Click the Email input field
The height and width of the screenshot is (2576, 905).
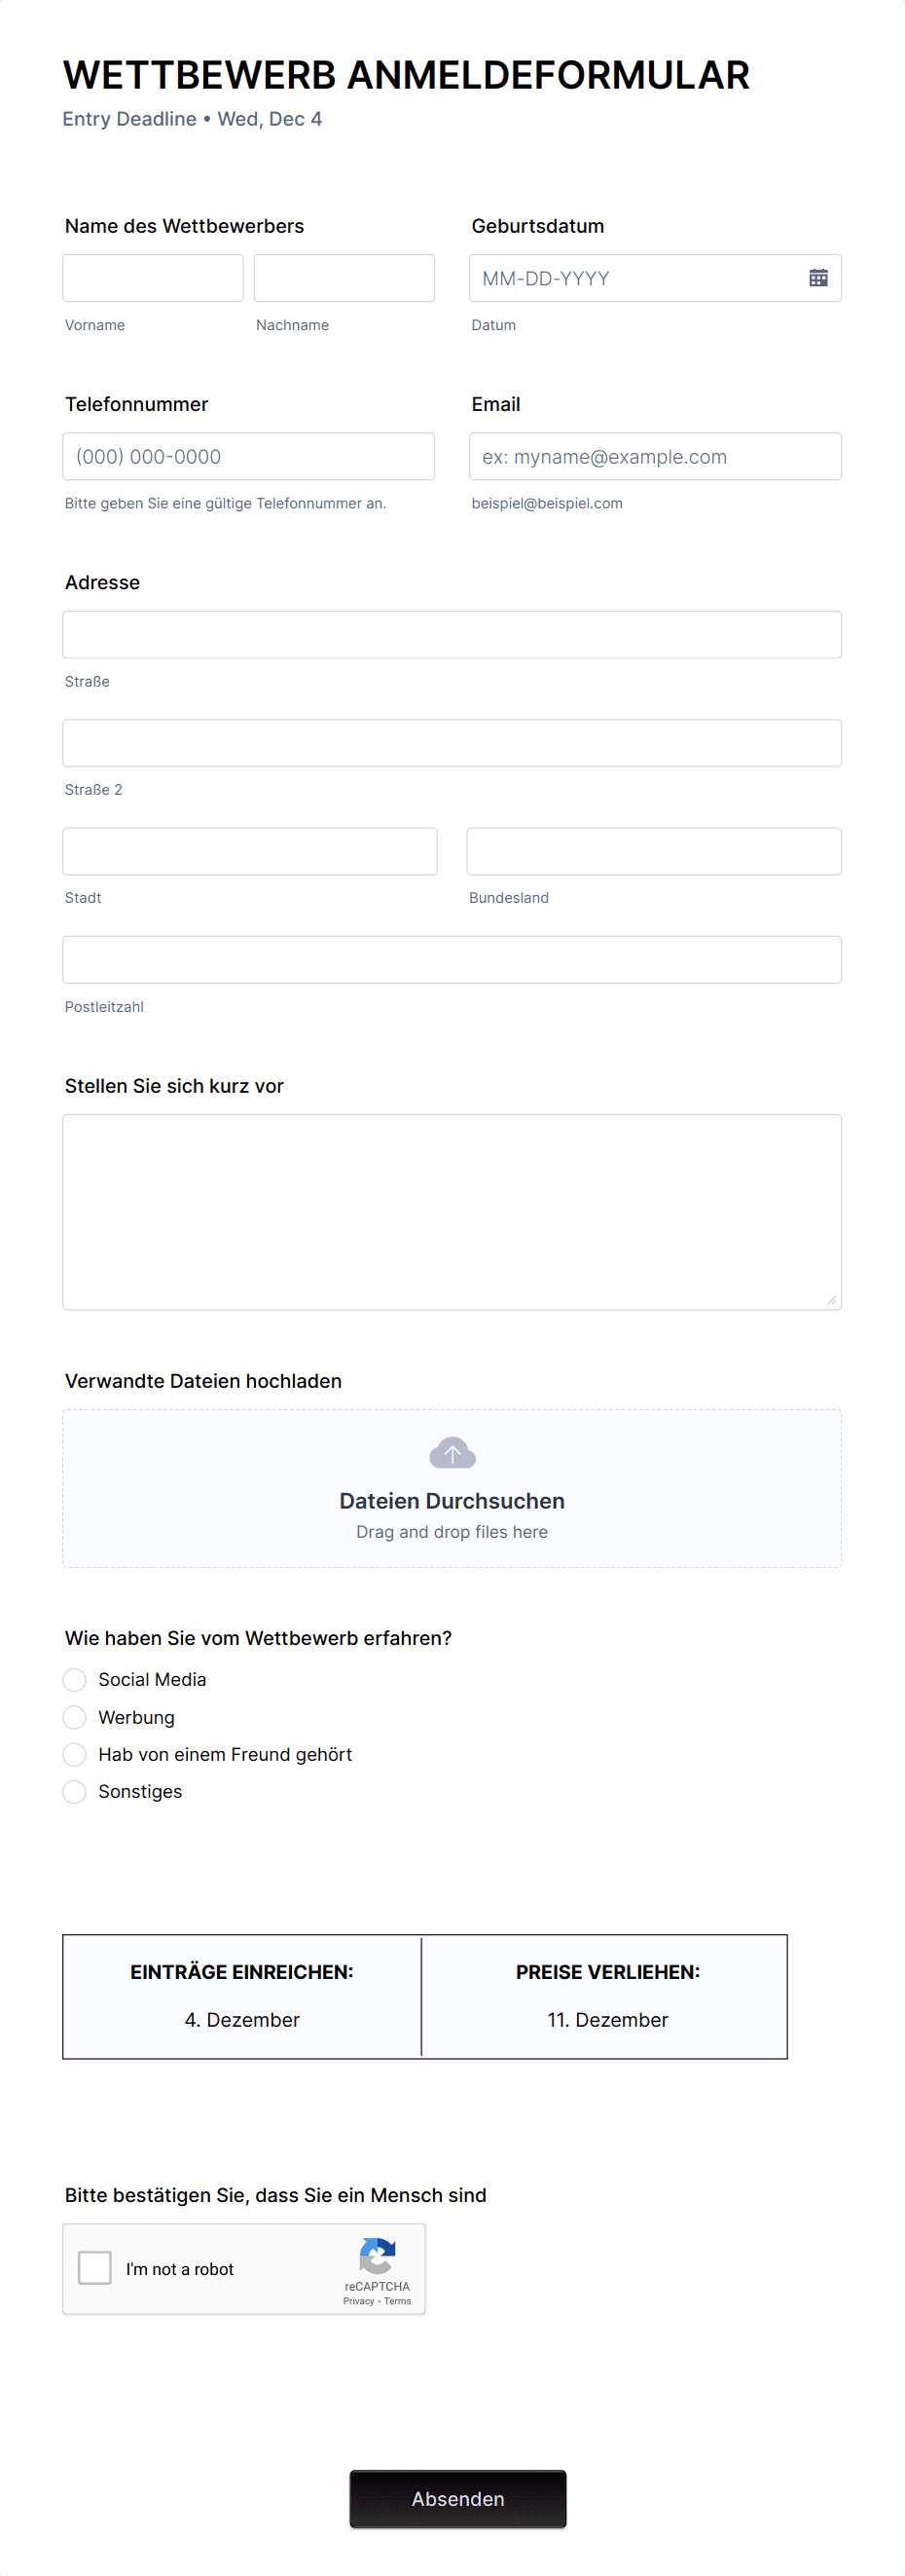(654, 456)
